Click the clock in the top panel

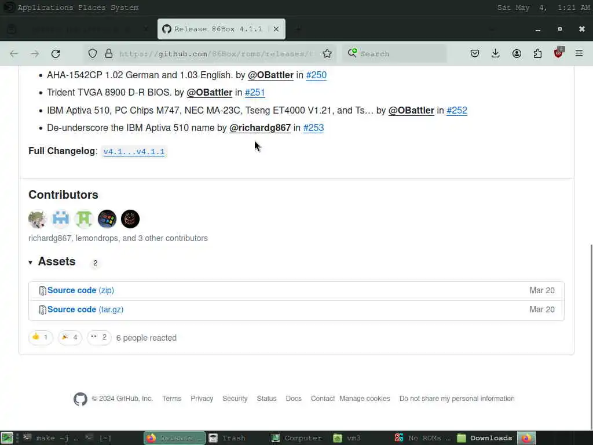click(543, 8)
